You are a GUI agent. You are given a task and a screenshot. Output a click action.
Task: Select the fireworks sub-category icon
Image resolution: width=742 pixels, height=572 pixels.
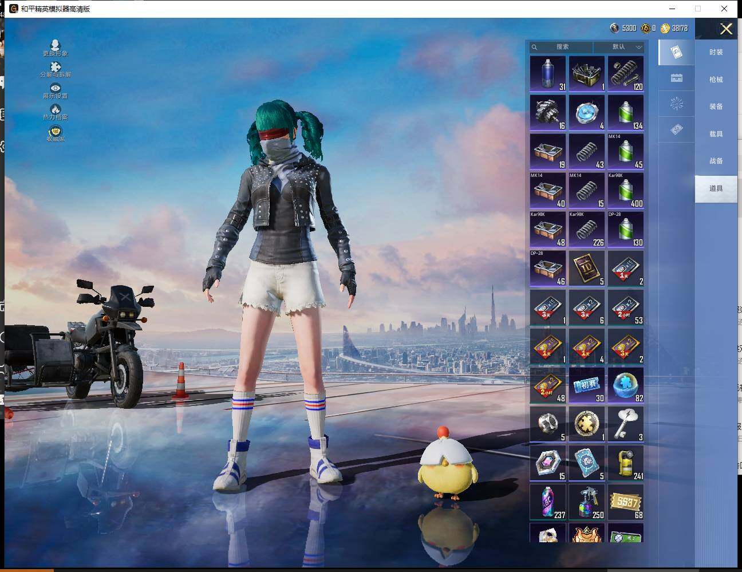click(x=676, y=104)
